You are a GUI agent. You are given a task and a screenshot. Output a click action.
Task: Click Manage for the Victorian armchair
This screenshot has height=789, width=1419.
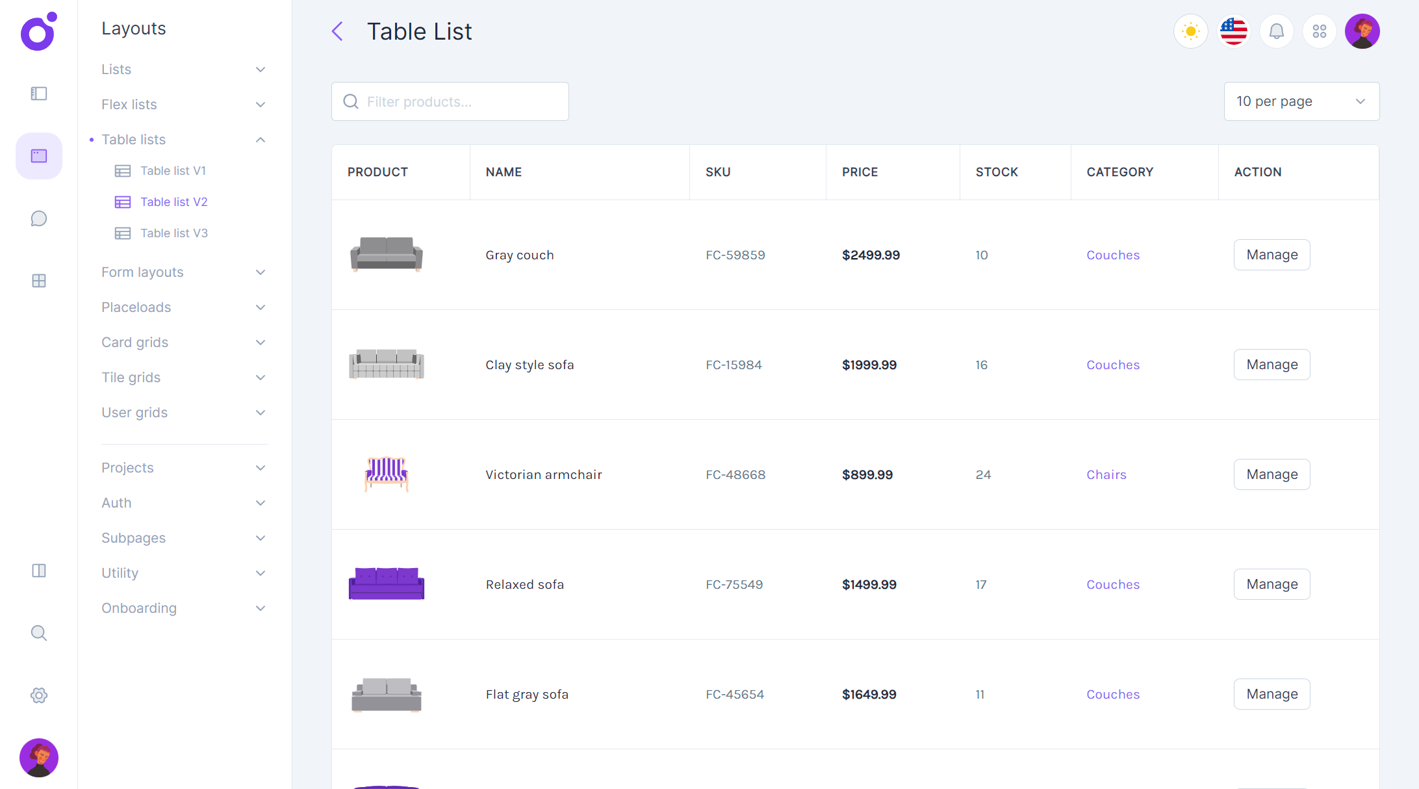(x=1272, y=474)
